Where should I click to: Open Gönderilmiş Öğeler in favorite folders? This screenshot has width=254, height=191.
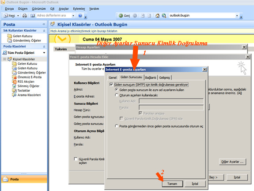coord(24,40)
